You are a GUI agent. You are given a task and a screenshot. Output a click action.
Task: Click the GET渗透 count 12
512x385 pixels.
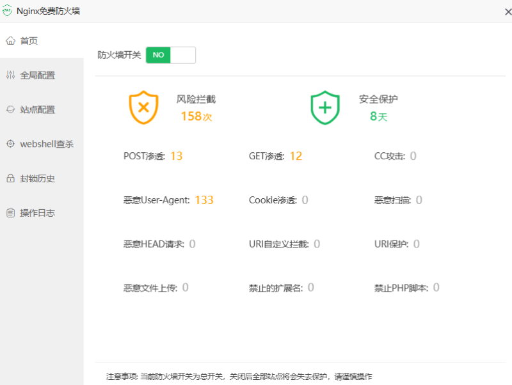coord(296,156)
